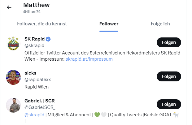192x125 pixels.
Task: Open aleks profile picture
Action: tap(13, 77)
